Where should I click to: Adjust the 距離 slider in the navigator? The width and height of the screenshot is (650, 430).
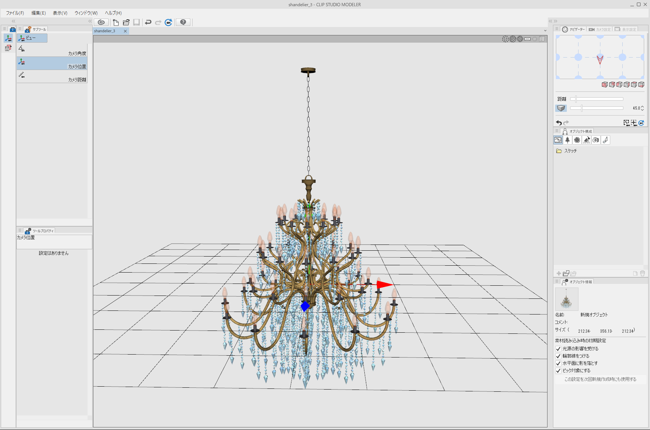[x=576, y=98]
